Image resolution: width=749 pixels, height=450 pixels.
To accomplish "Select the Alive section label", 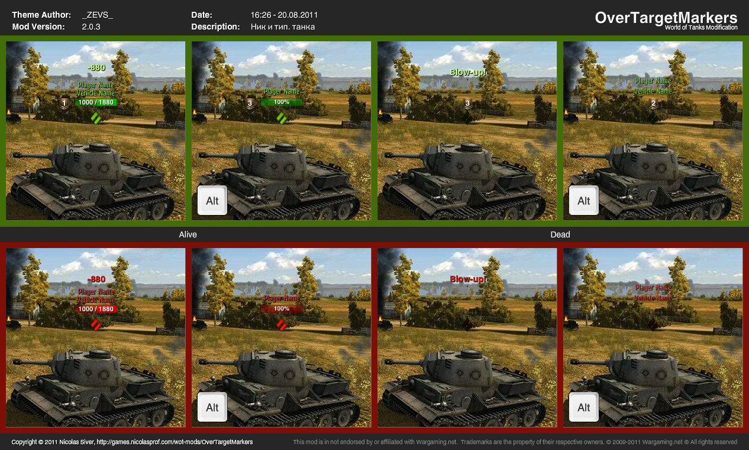I will (188, 234).
